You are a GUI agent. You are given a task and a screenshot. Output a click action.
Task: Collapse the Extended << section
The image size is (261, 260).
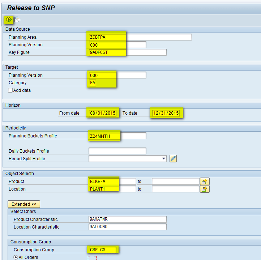point(23,204)
